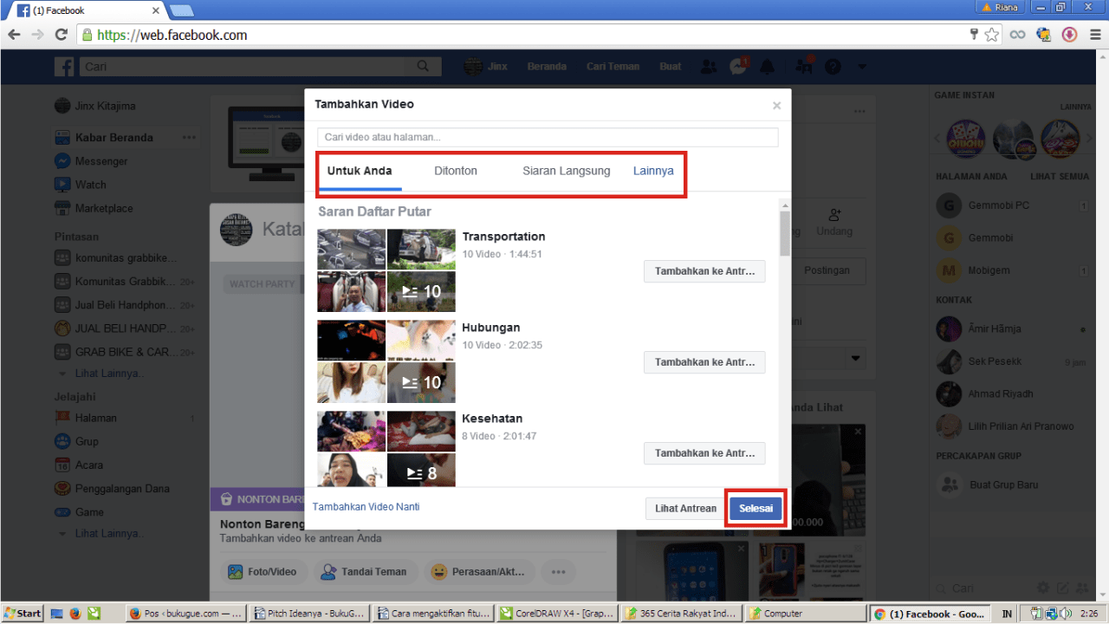Click the Facebook logo icon
Viewport: 1109px width, 624px height.
(64, 67)
